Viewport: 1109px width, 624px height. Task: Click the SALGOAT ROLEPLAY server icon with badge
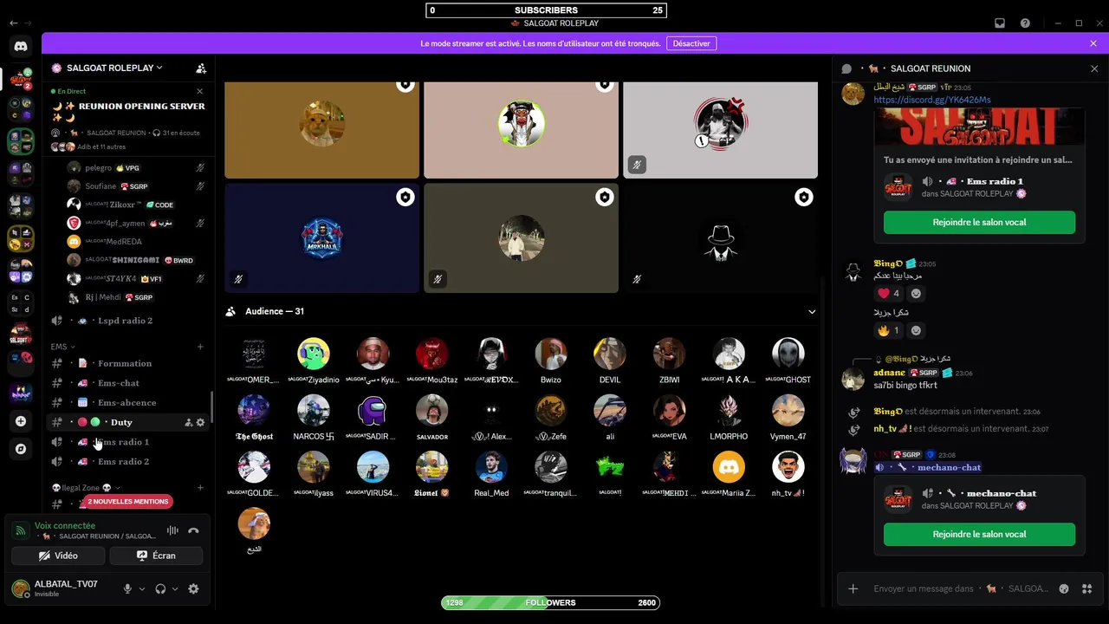tap(21, 79)
